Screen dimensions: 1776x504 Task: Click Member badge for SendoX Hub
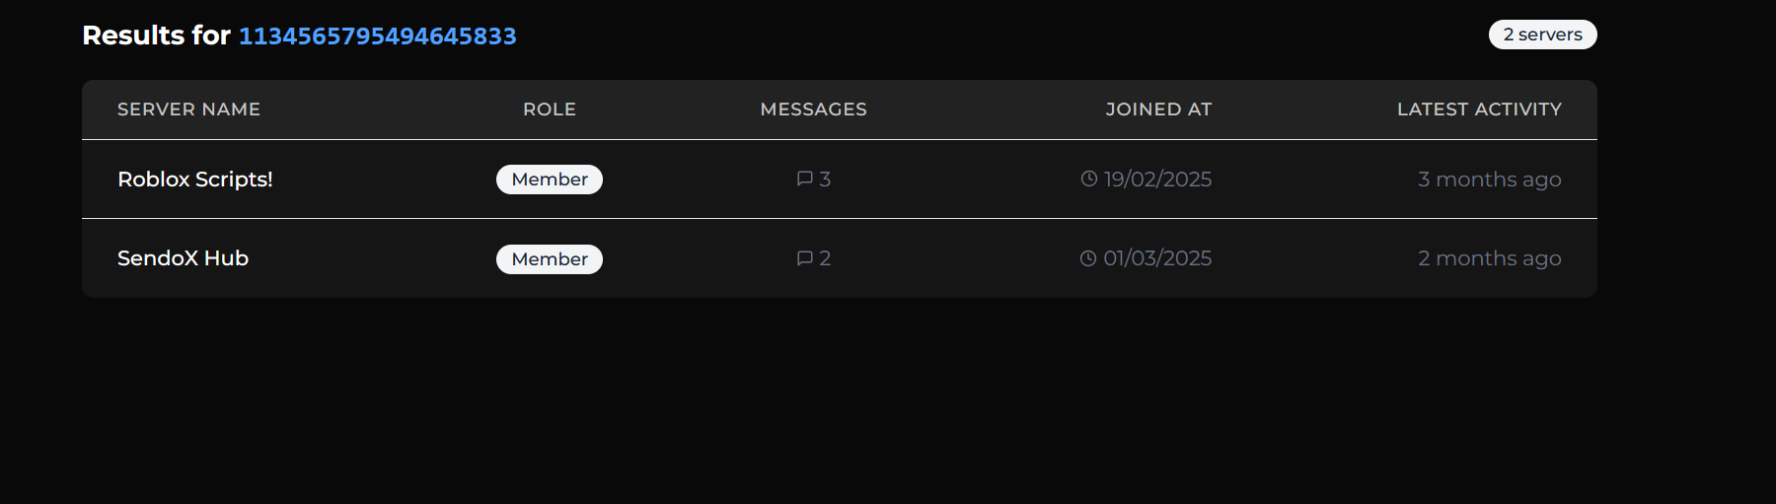[x=550, y=259]
